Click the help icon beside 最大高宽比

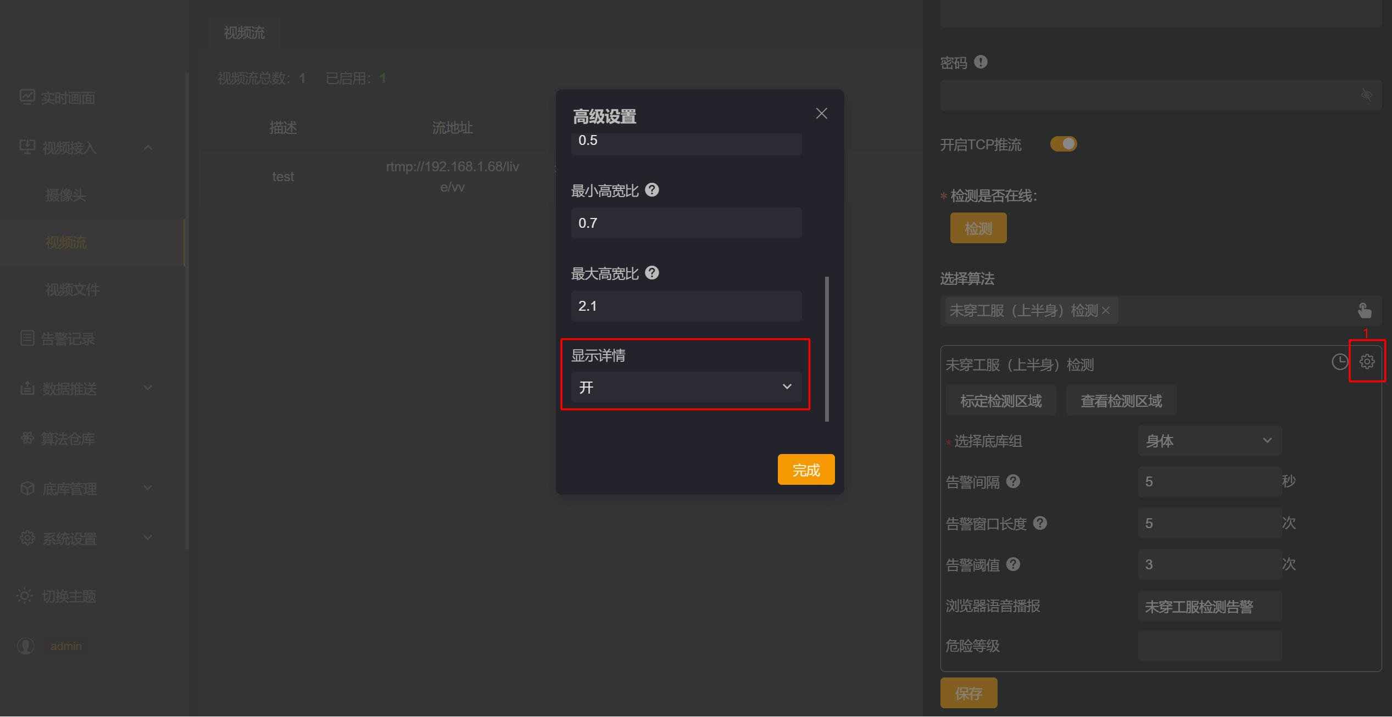click(652, 273)
